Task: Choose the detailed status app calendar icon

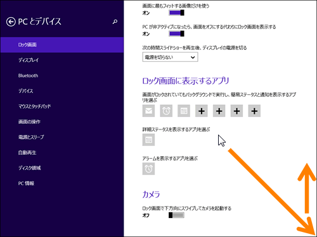Action: click(148, 140)
